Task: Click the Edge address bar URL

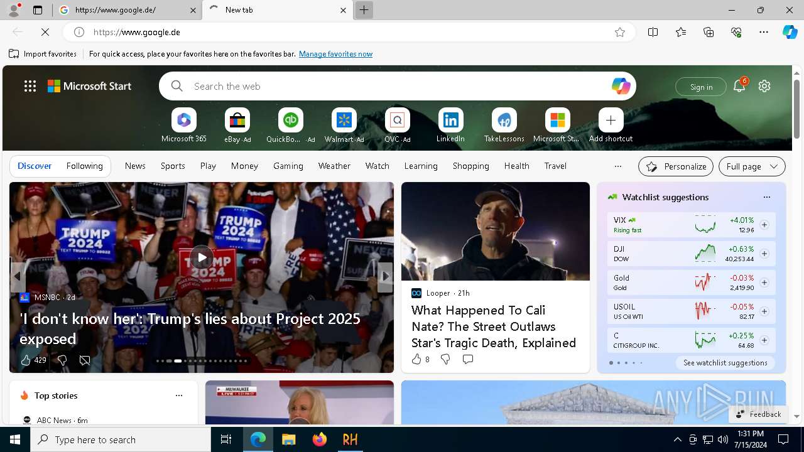Action: point(349,32)
